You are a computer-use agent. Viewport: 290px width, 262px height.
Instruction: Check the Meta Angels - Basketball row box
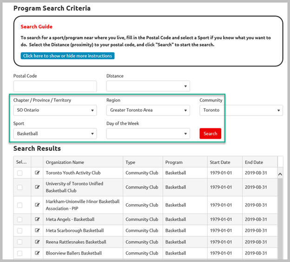coord(20,219)
